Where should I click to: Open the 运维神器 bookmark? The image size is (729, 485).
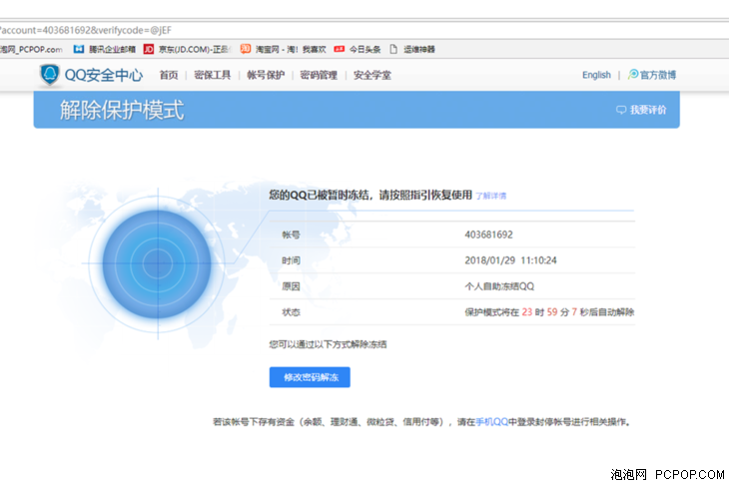click(419, 49)
